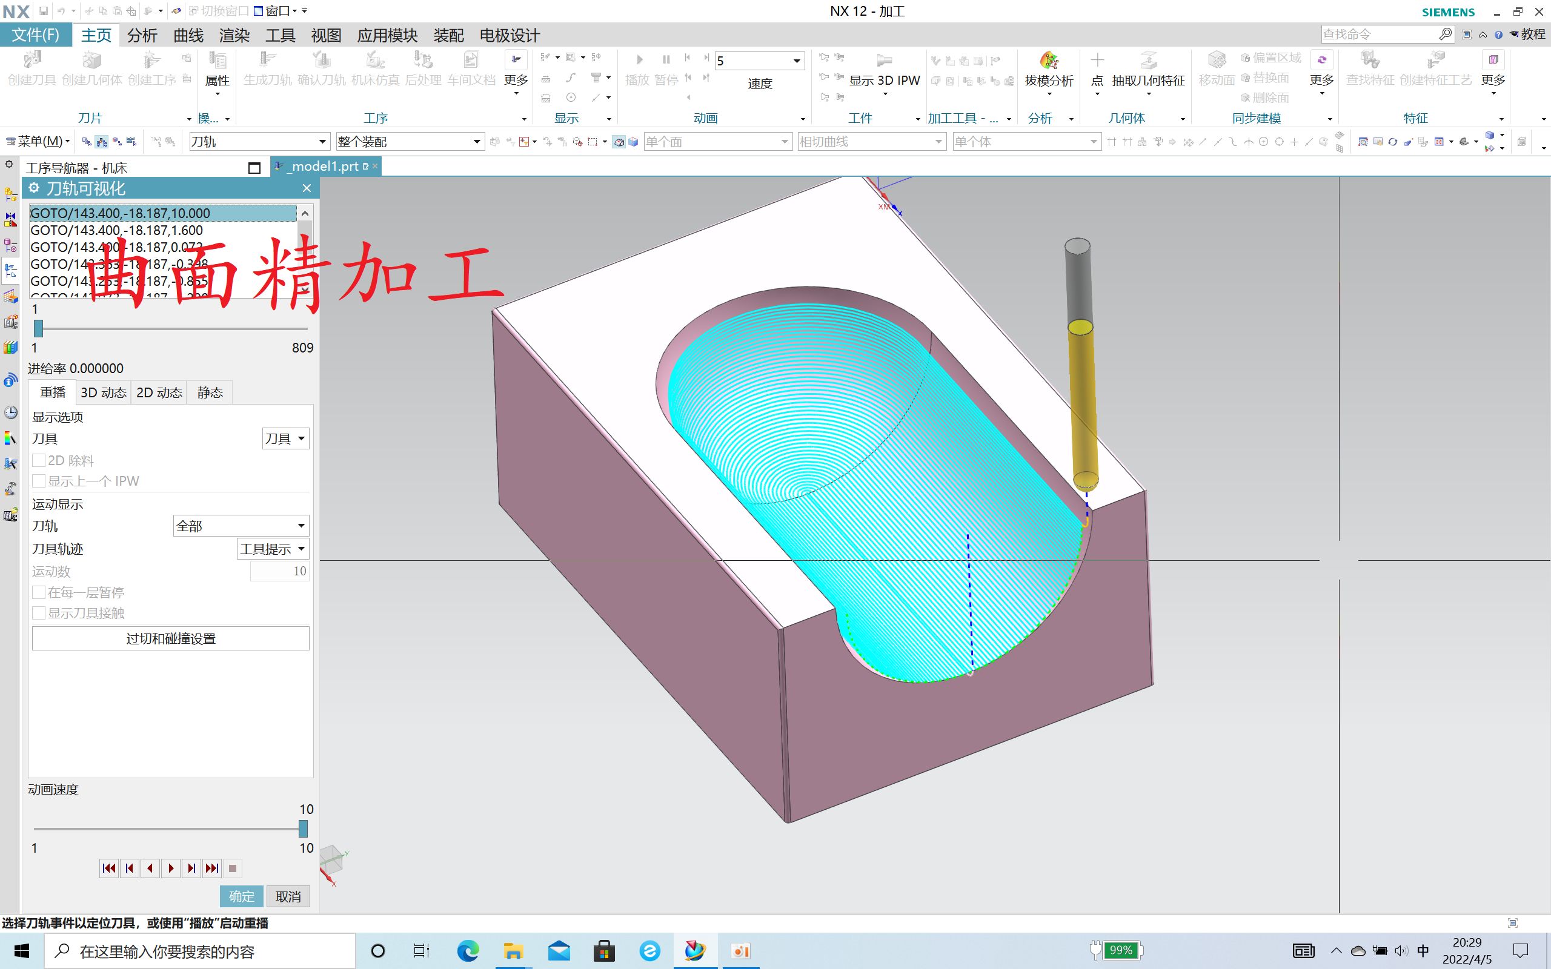
Task: Open the 刀轨 motion display dropdown (全部)
Action: 241,526
